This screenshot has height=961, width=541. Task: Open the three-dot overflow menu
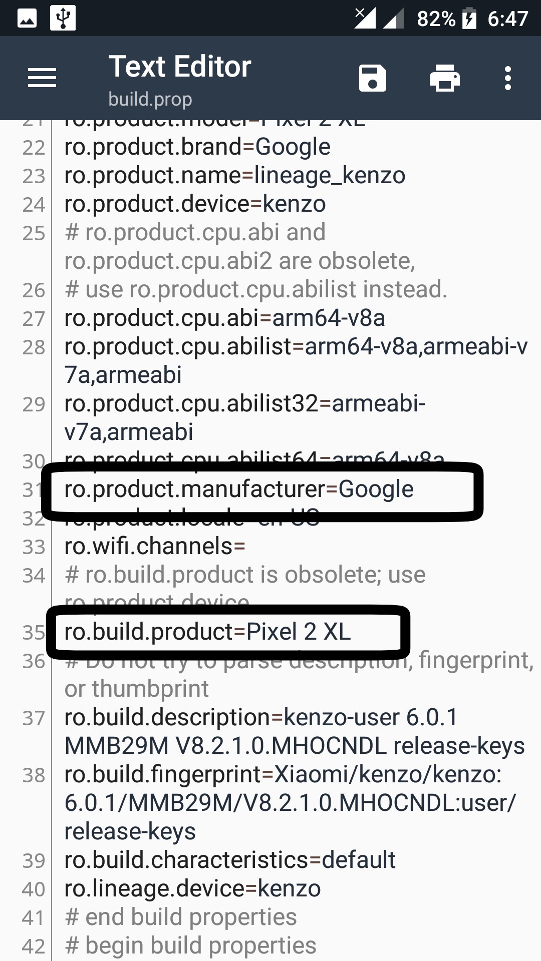tap(508, 79)
